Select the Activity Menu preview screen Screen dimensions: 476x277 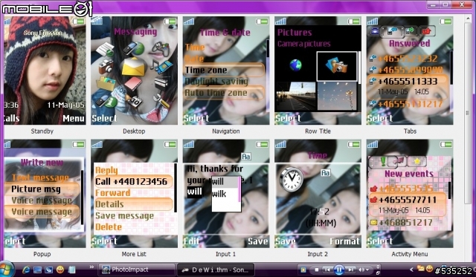(x=410, y=193)
